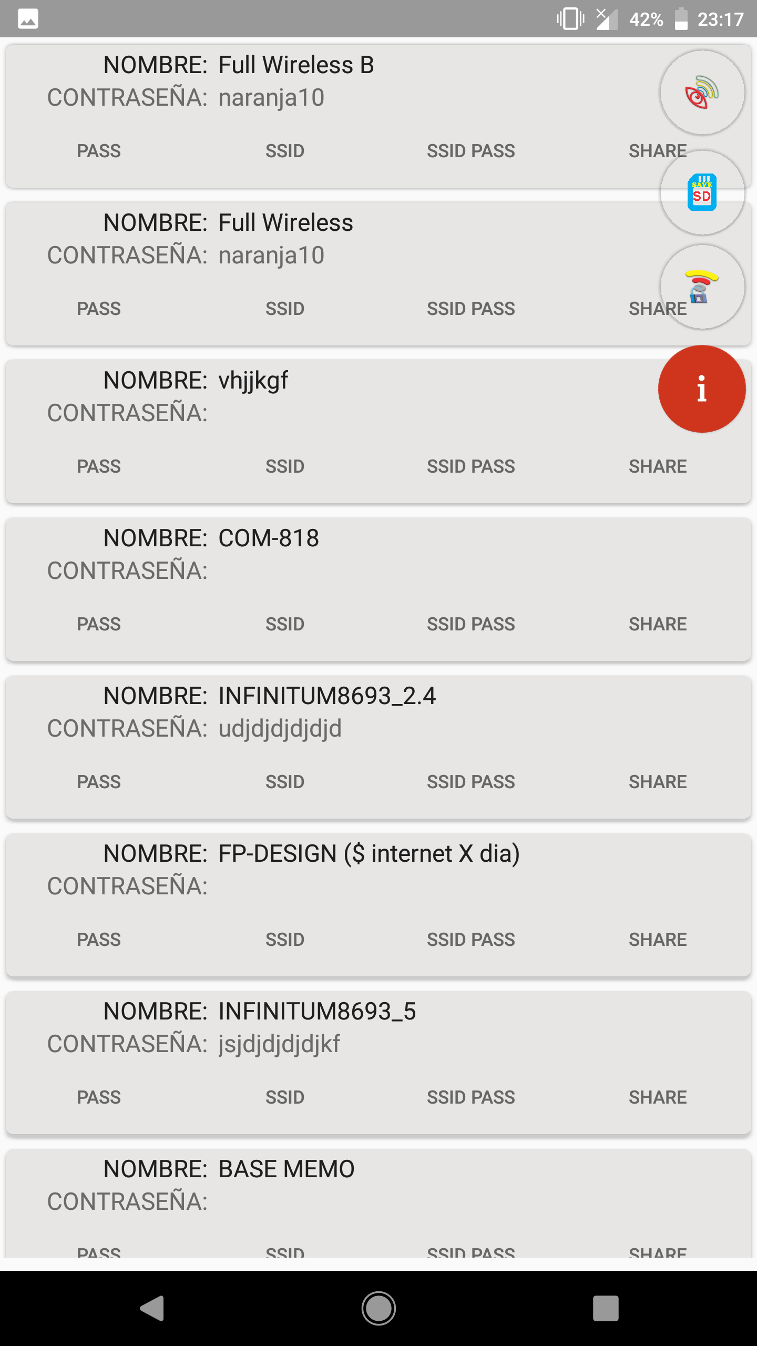This screenshot has width=757, height=1346.
Task: Tap the red eye WiFi viewer icon
Action: (x=702, y=93)
